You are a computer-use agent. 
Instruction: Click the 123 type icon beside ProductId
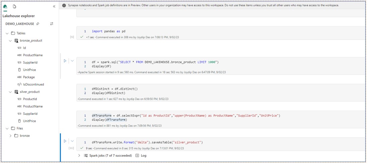pos(19,99)
